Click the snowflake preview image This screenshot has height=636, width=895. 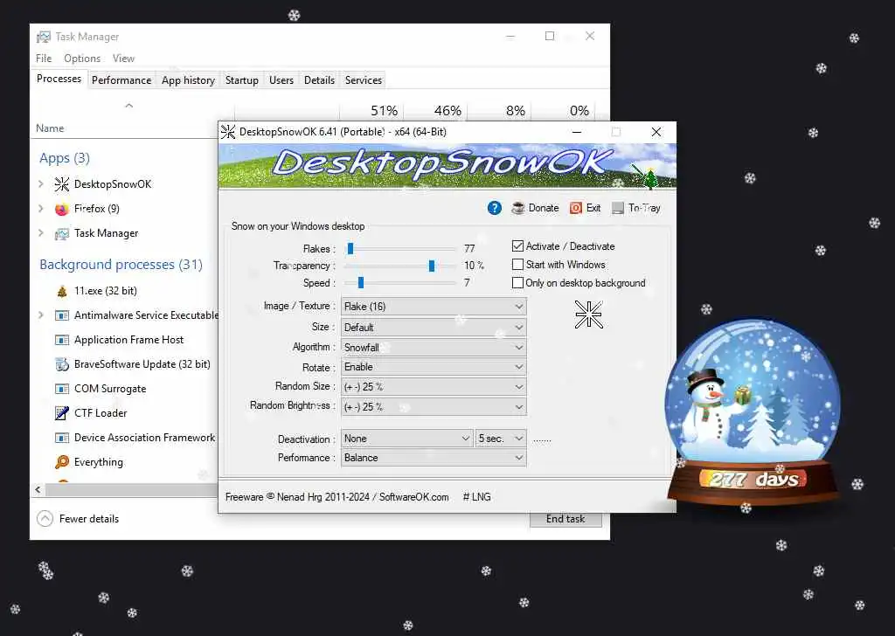[588, 315]
